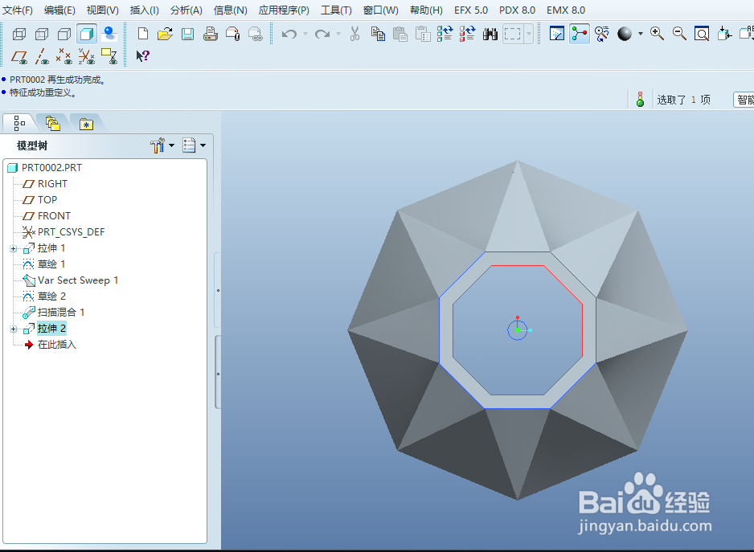Toggle spin center display
The height and width of the screenshot is (552, 754).
[580, 34]
